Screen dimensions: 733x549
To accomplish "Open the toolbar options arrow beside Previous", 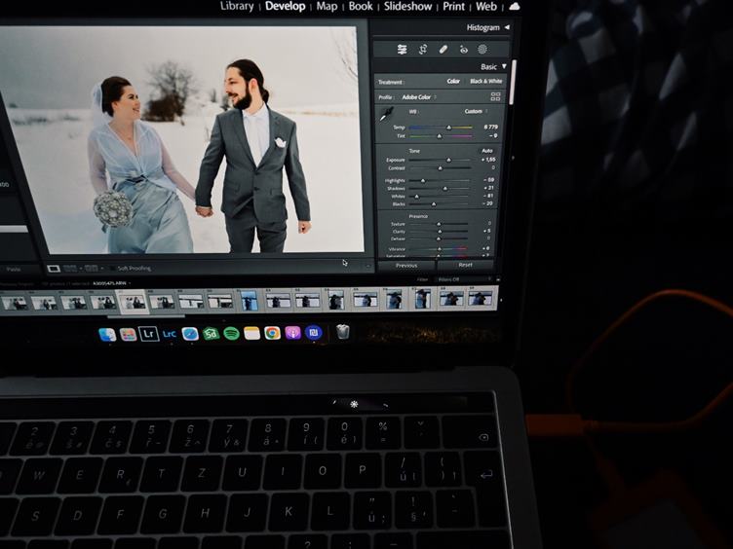I will (x=367, y=266).
